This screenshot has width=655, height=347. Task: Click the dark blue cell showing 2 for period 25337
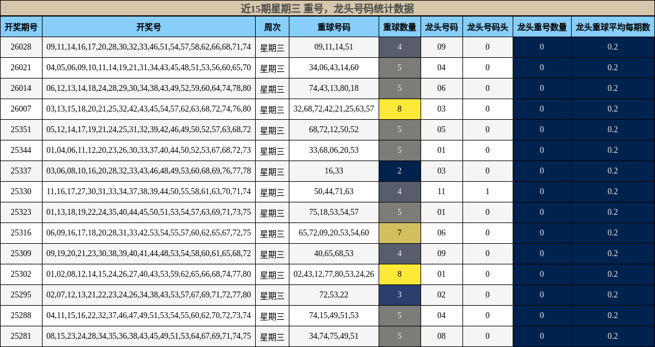[399, 171]
